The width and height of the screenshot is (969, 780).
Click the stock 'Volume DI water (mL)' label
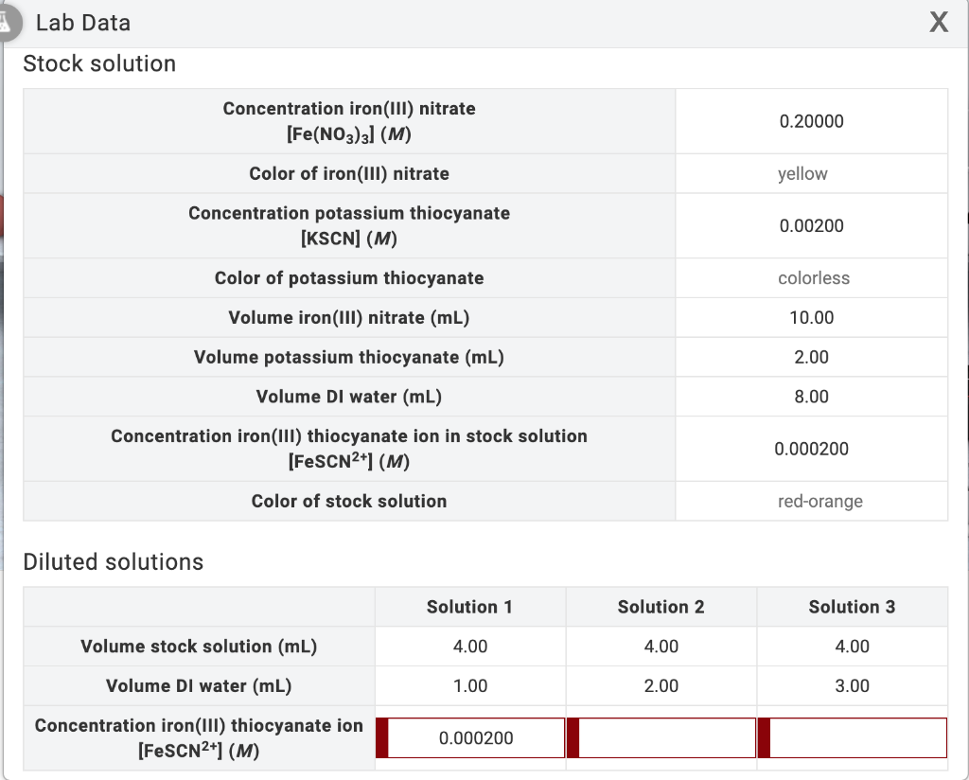tap(349, 397)
